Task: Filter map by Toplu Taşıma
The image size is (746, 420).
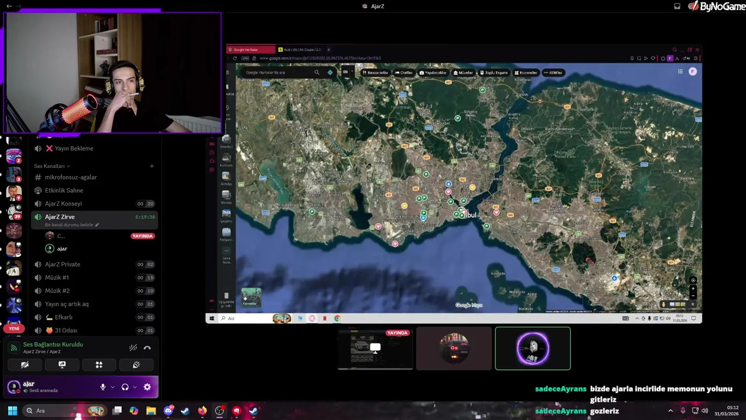Action: (x=494, y=73)
